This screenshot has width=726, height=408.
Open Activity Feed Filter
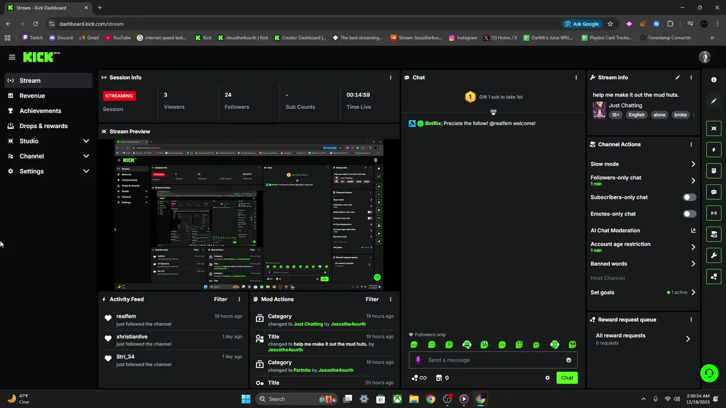coord(221,299)
